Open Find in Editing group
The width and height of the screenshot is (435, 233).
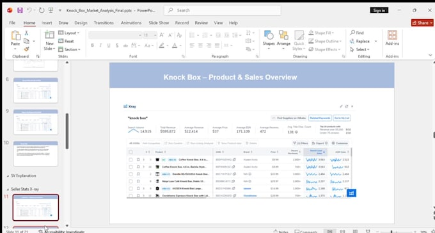(x=357, y=33)
